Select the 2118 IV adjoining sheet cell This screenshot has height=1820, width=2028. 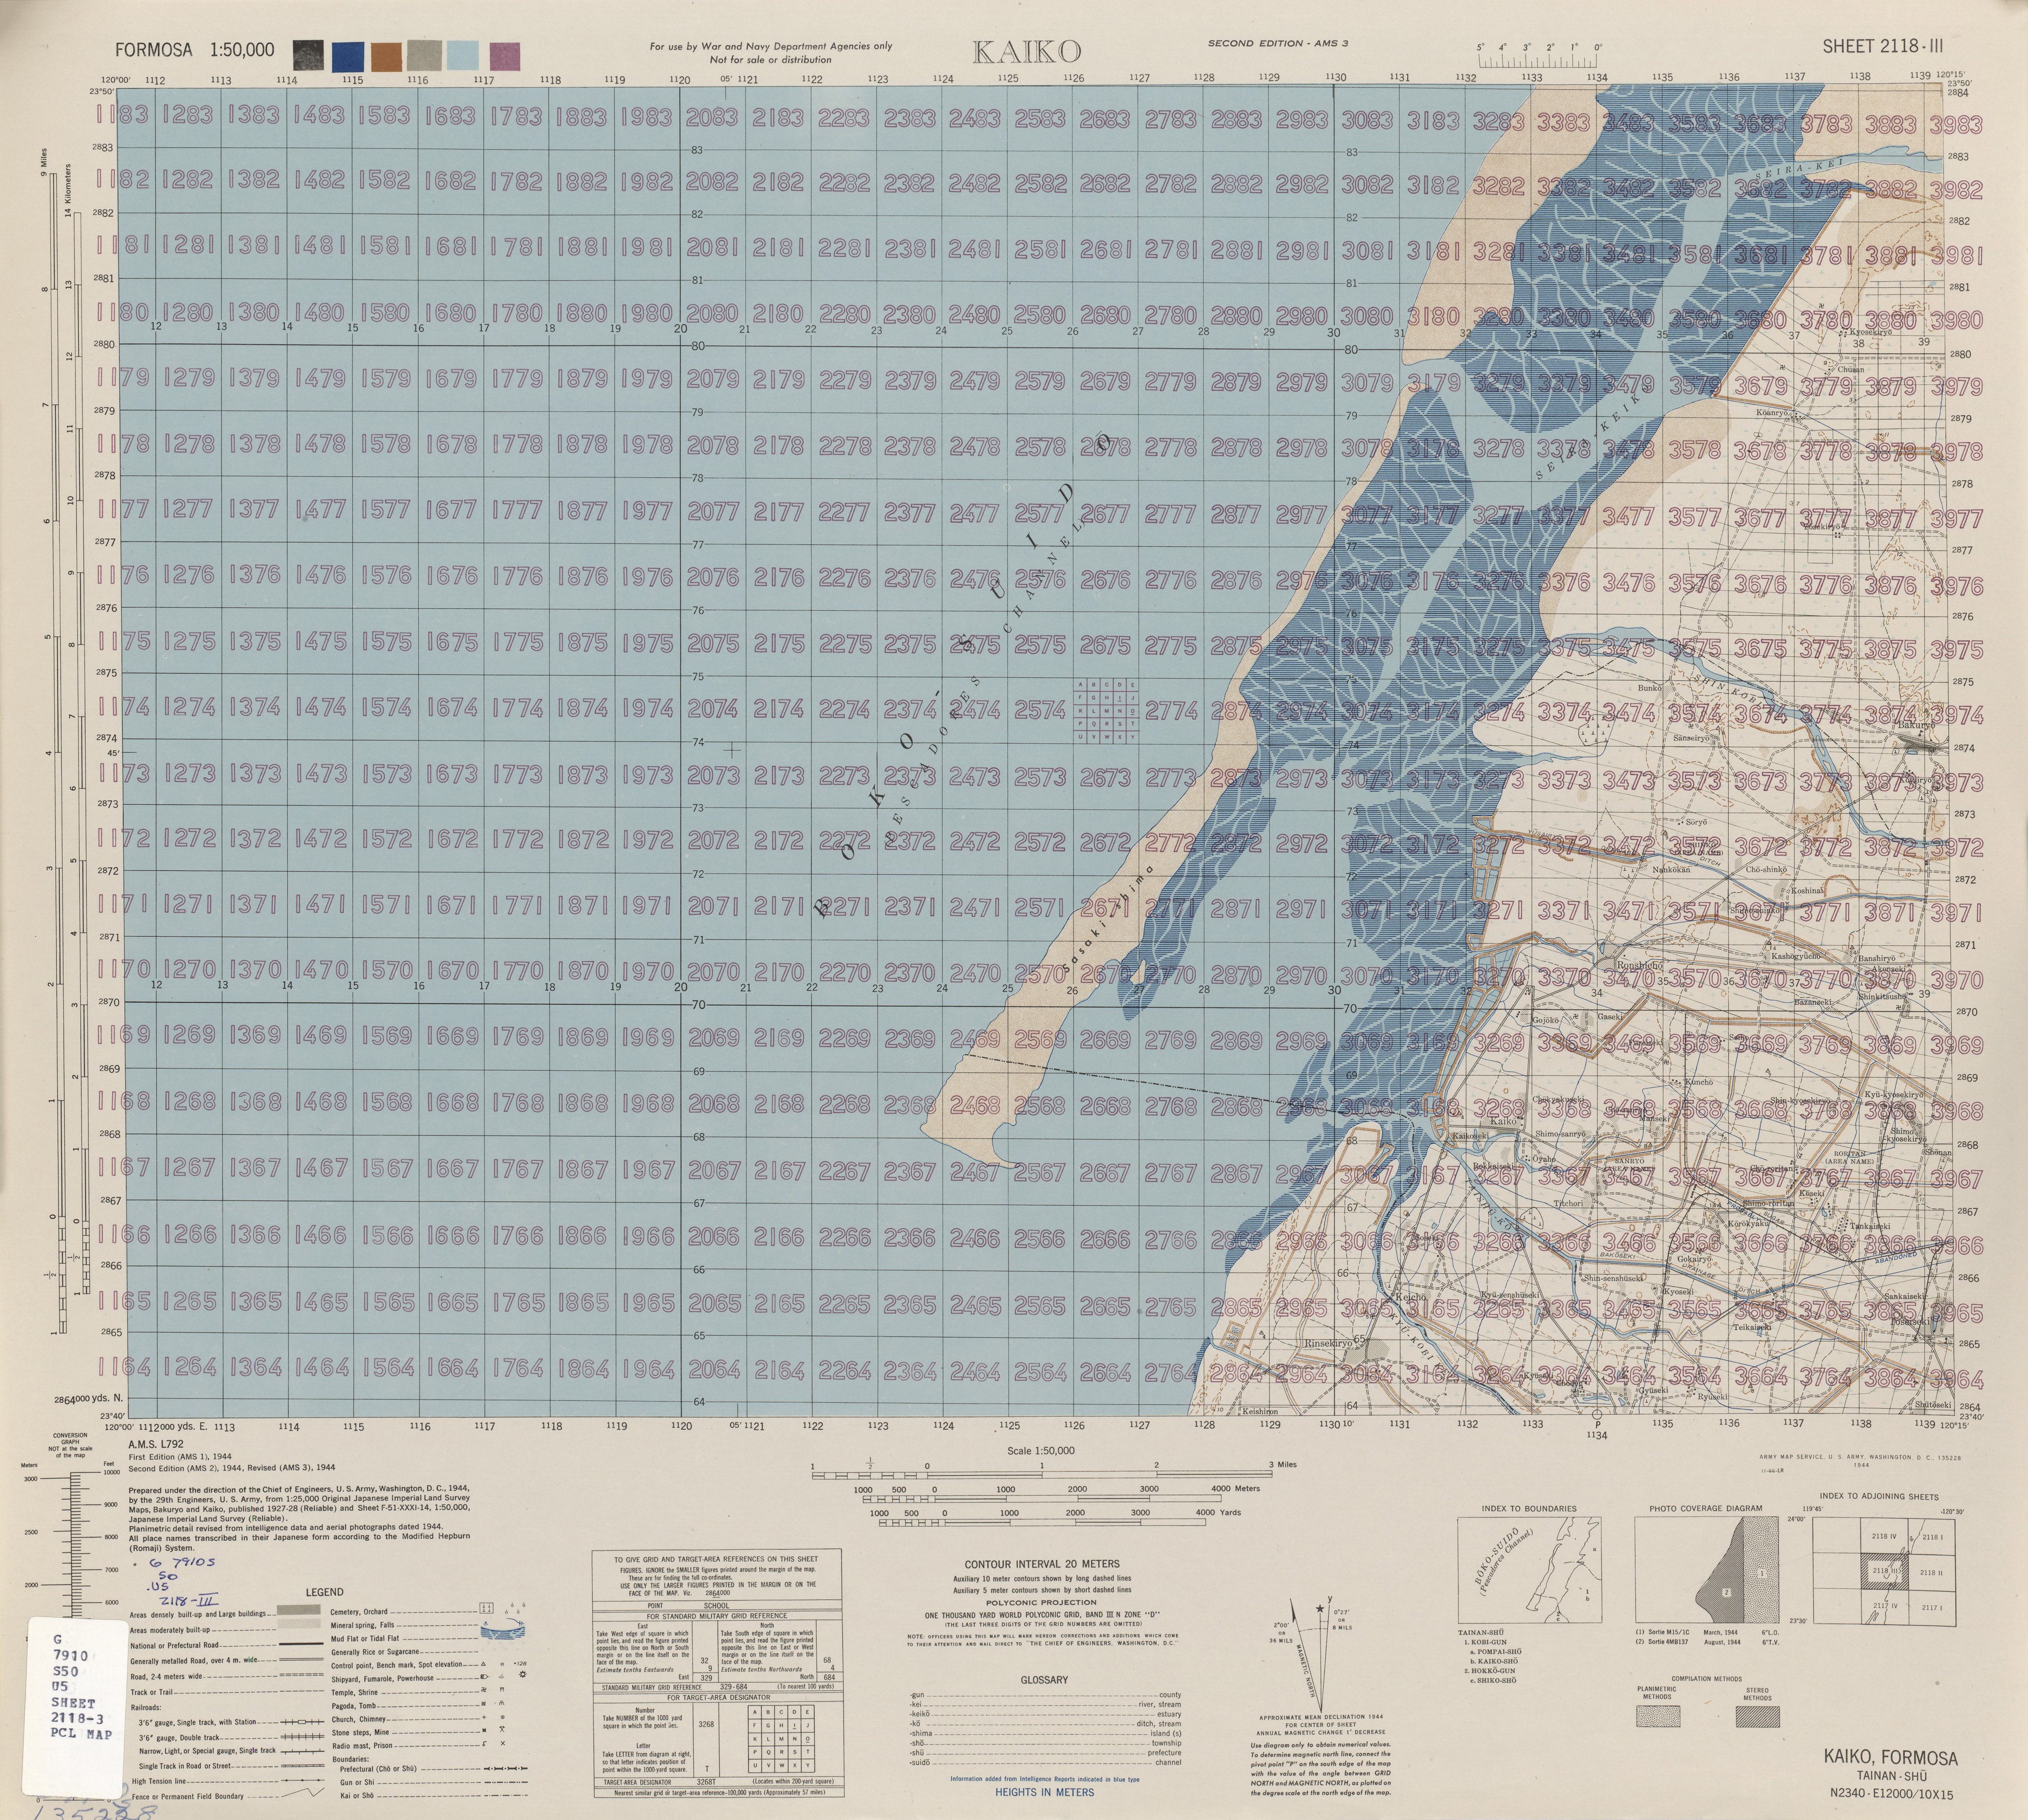point(1884,1536)
